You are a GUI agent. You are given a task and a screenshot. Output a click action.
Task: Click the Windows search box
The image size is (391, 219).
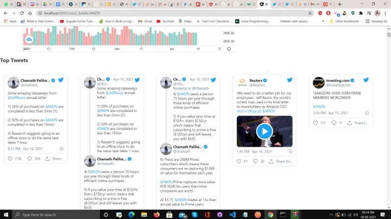click(x=56, y=215)
